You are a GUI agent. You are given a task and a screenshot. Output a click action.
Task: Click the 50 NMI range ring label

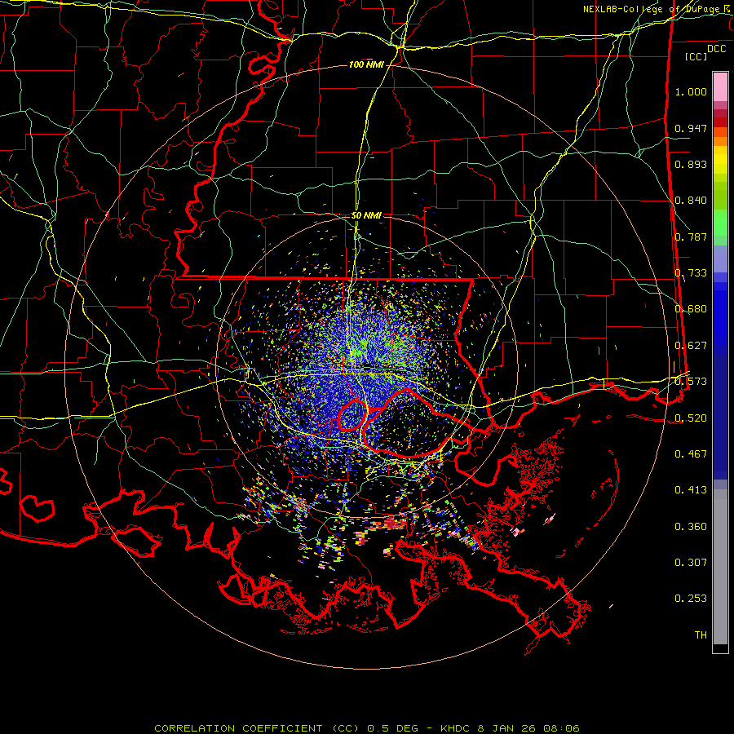(x=366, y=215)
